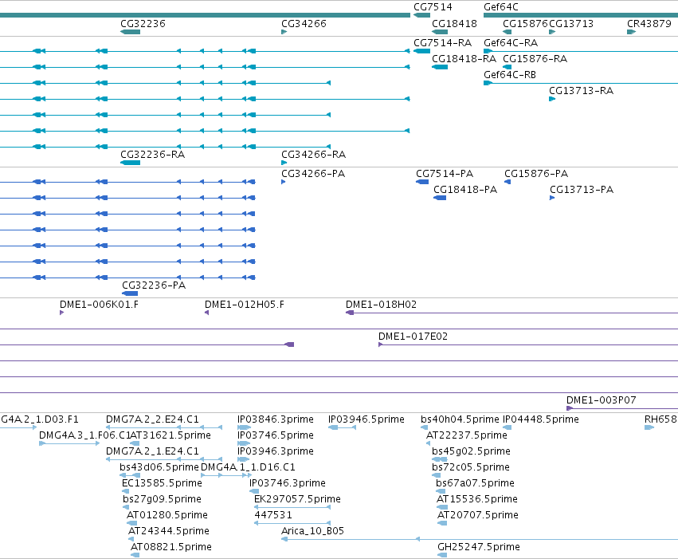The width and height of the screenshot is (678, 559).
Task: Select the DMG7A.2_1.E24.C1 EST label
Action: coord(152,451)
